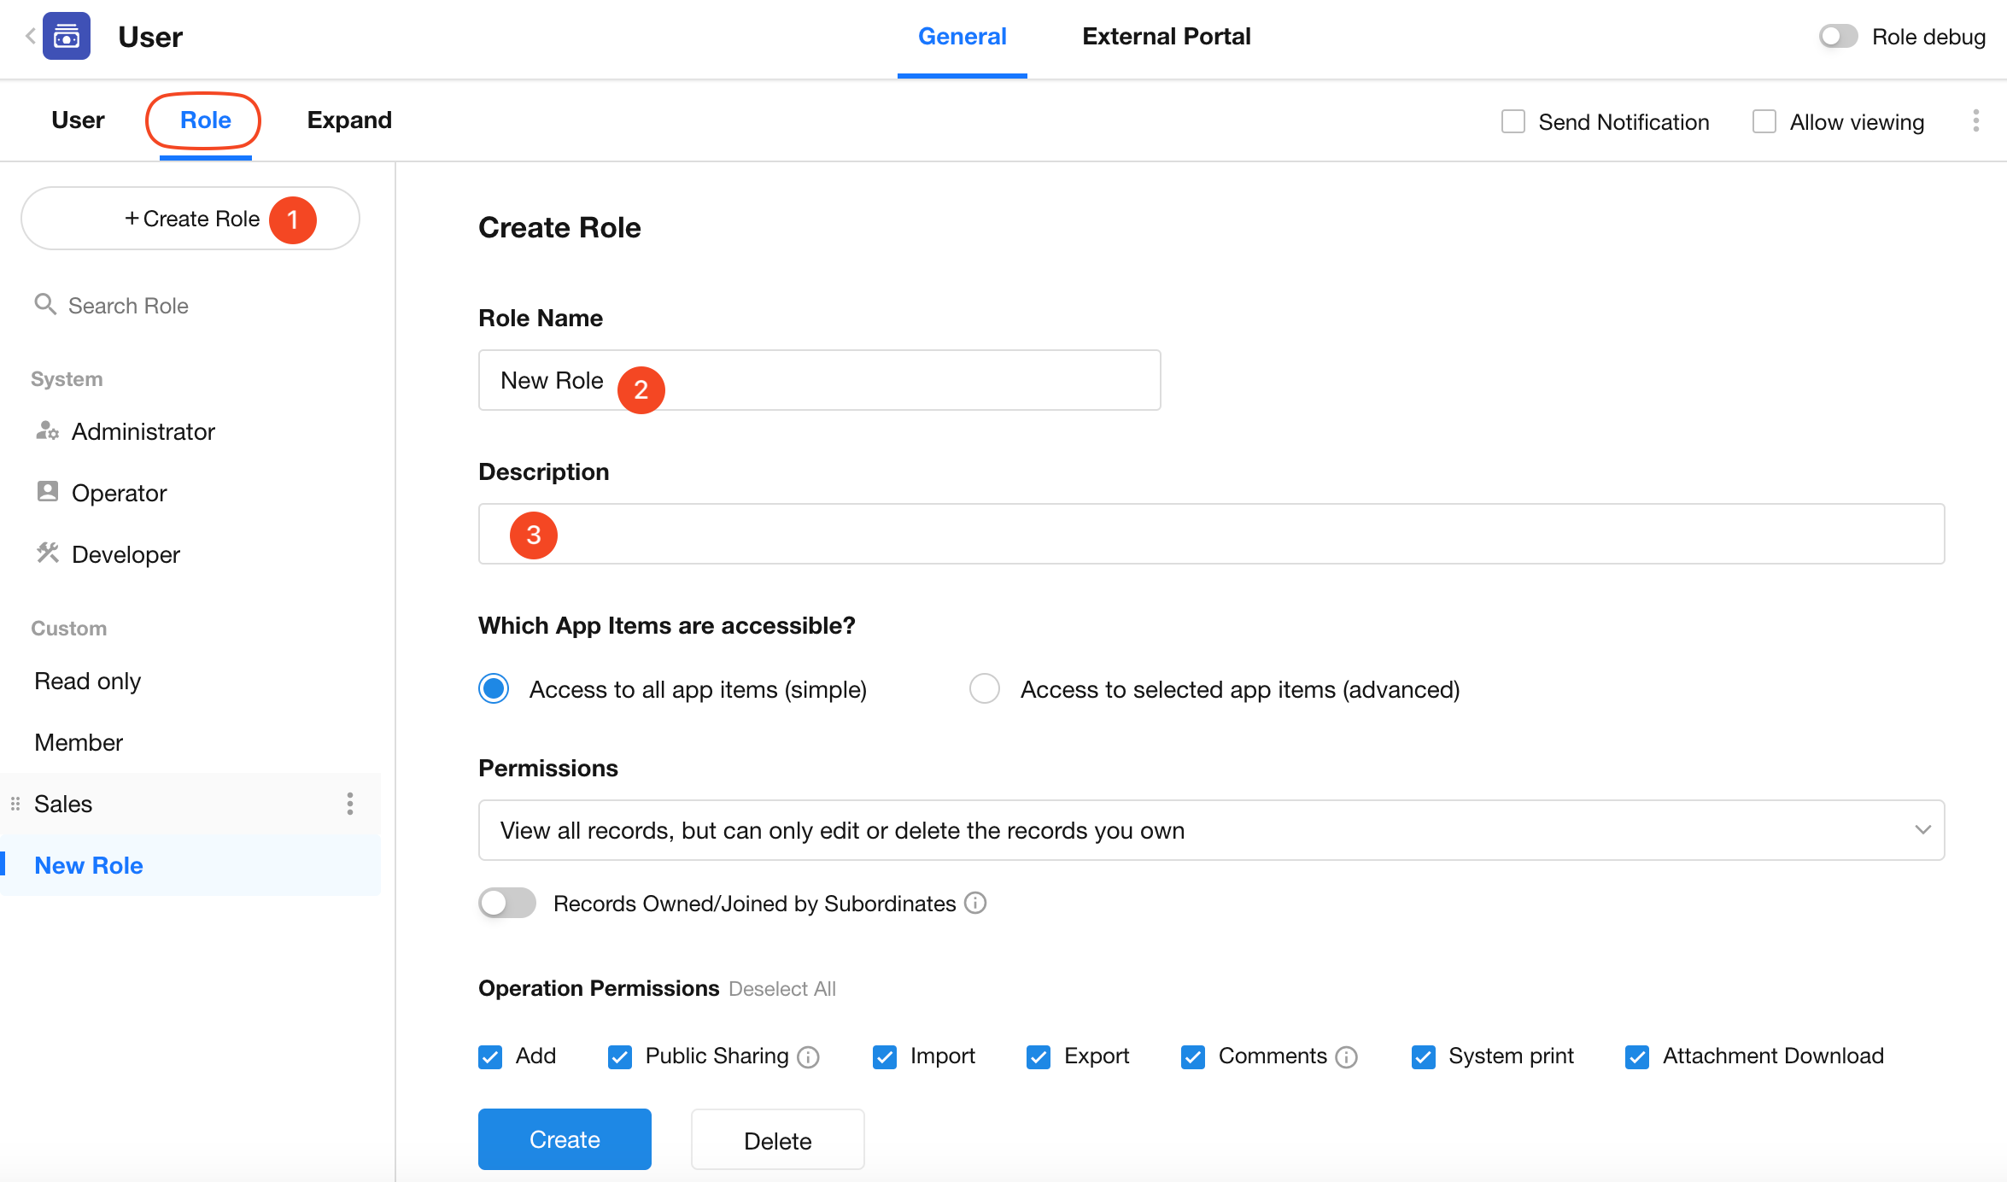Click the drag handle beside Sales

[15, 804]
